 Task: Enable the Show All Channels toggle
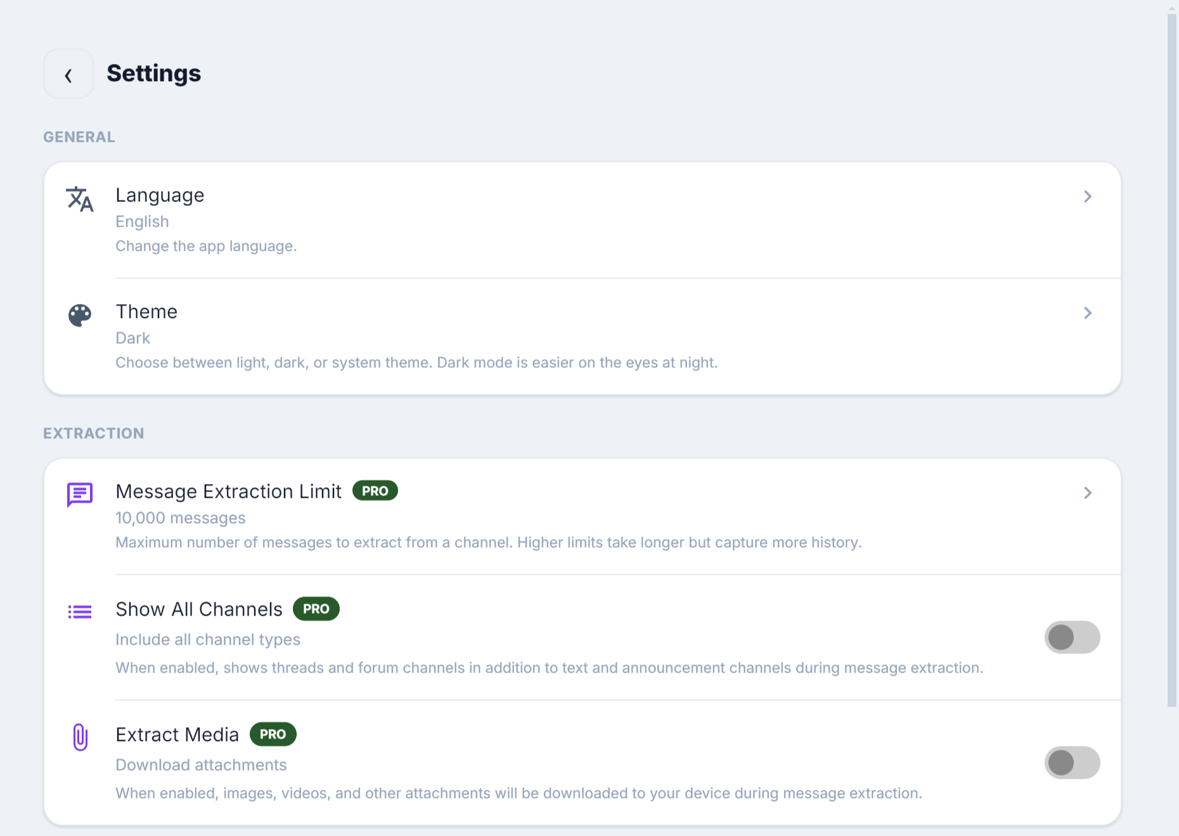[1073, 637]
